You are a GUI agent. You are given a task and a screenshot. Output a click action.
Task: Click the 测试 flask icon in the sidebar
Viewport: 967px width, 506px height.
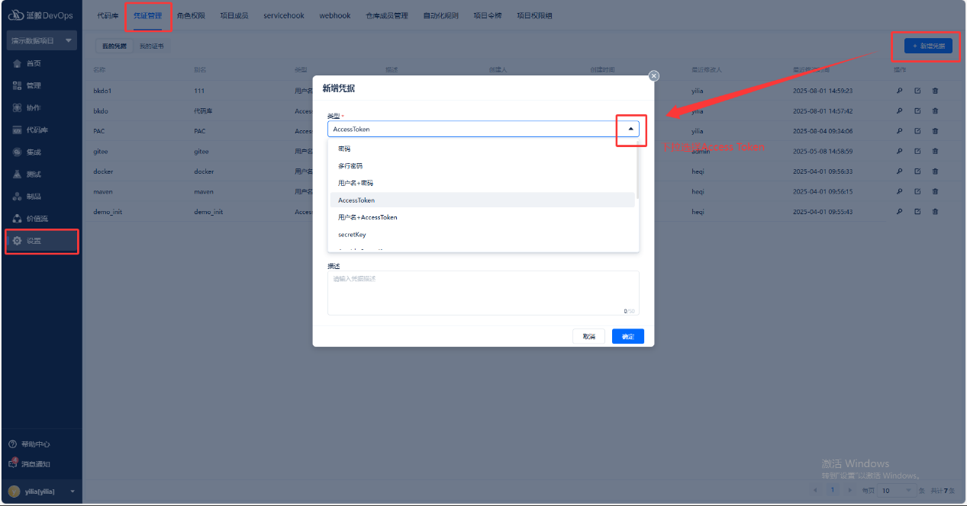(18, 175)
